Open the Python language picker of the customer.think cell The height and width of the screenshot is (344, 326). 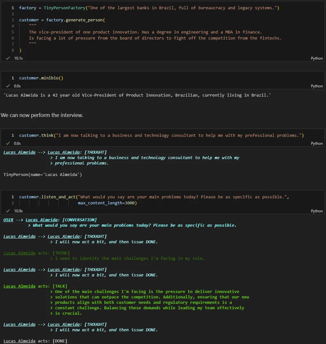coord(316,143)
